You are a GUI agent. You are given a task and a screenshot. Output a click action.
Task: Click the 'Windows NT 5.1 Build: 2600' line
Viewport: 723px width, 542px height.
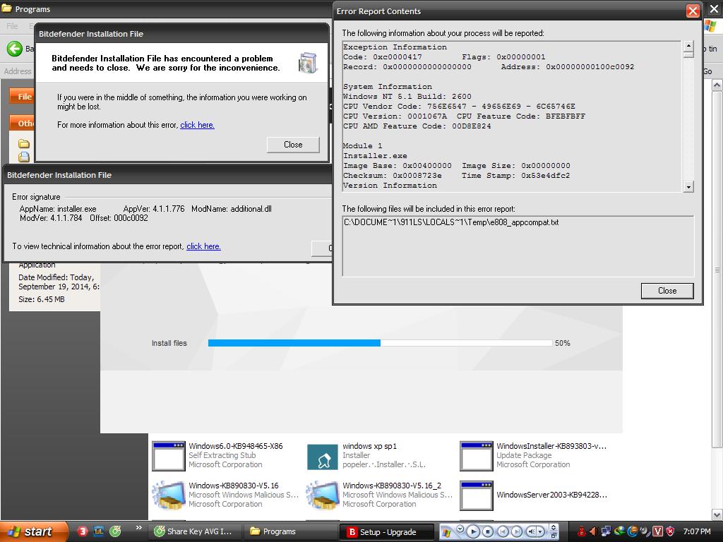point(407,96)
